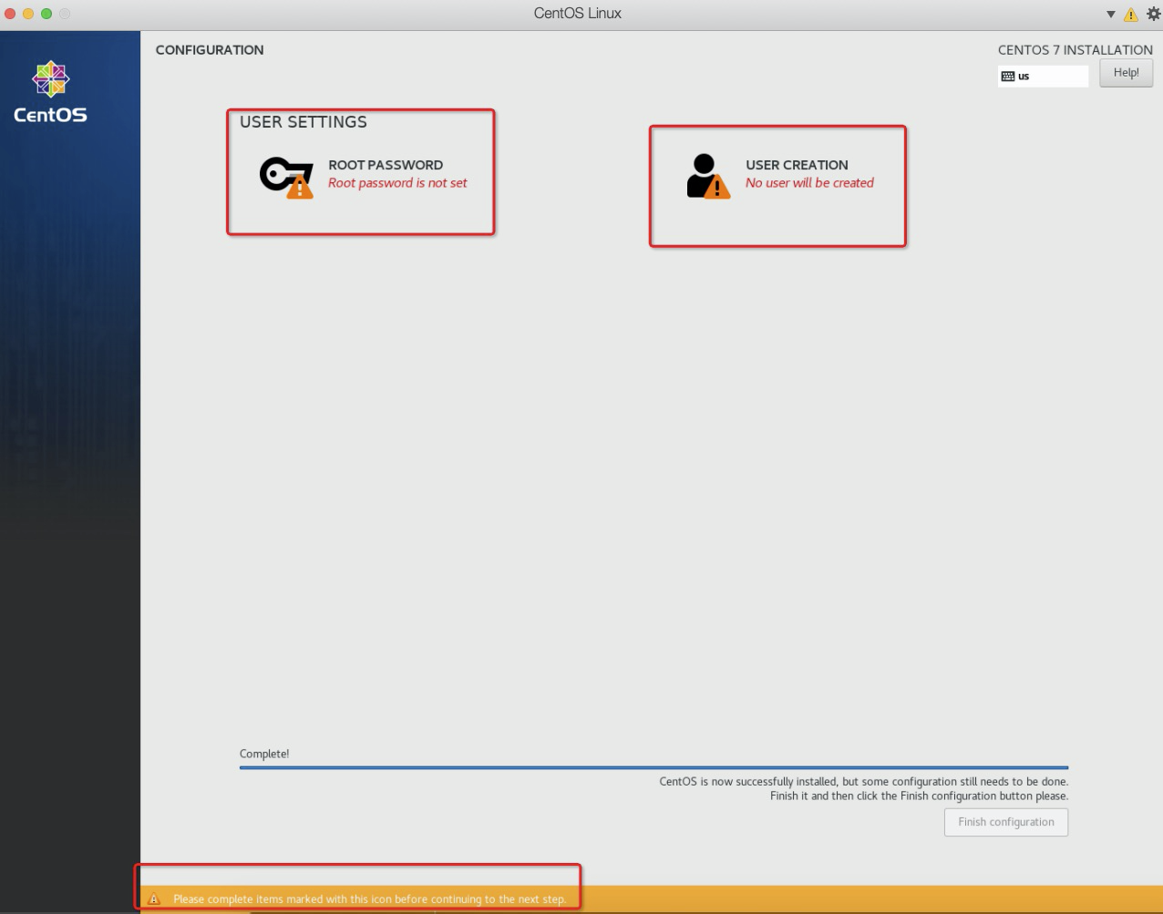Viewport: 1163px width, 914px height.
Task: Maximize the window with the green button
Action: (46, 14)
